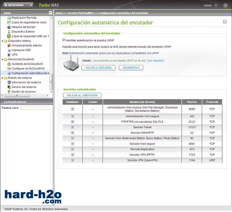This screenshot has height=212, width=232.
Task: Click the Configurar de MyCloudNAS icon
Action: coord(9,69)
